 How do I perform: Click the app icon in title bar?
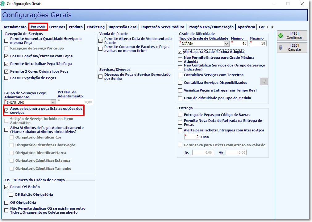tap(3, 4)
